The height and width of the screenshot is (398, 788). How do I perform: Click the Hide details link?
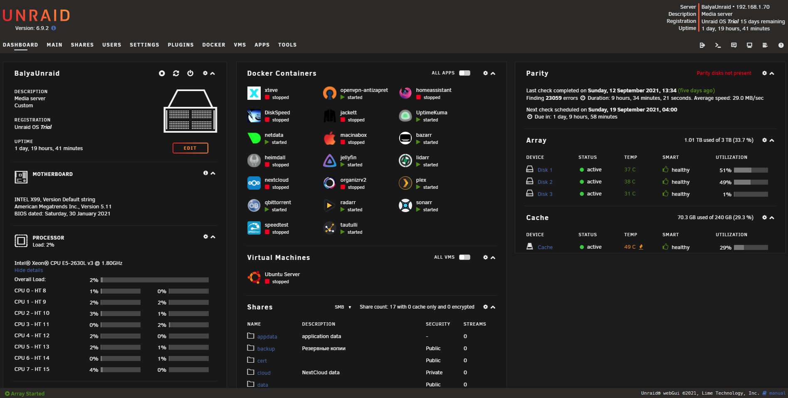click(29, 270)
